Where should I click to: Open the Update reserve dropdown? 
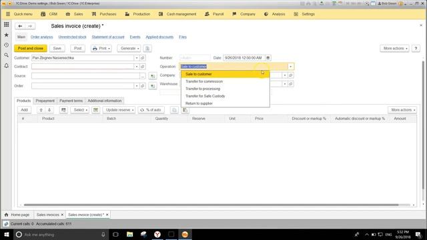pos(119,110)
